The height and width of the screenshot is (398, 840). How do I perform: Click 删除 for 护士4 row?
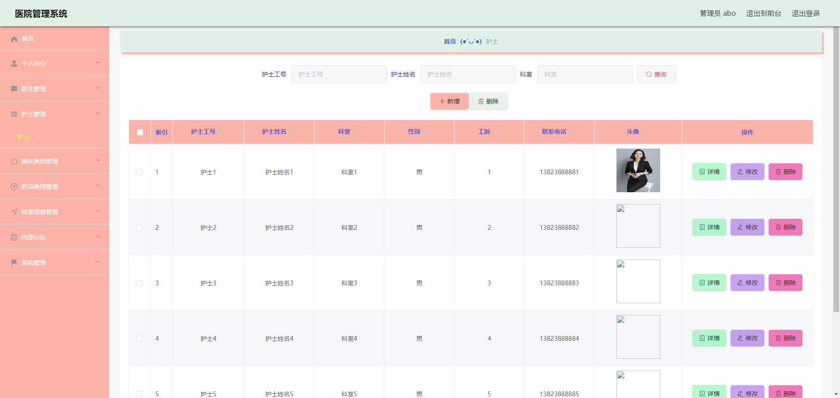tap(785, 338)
